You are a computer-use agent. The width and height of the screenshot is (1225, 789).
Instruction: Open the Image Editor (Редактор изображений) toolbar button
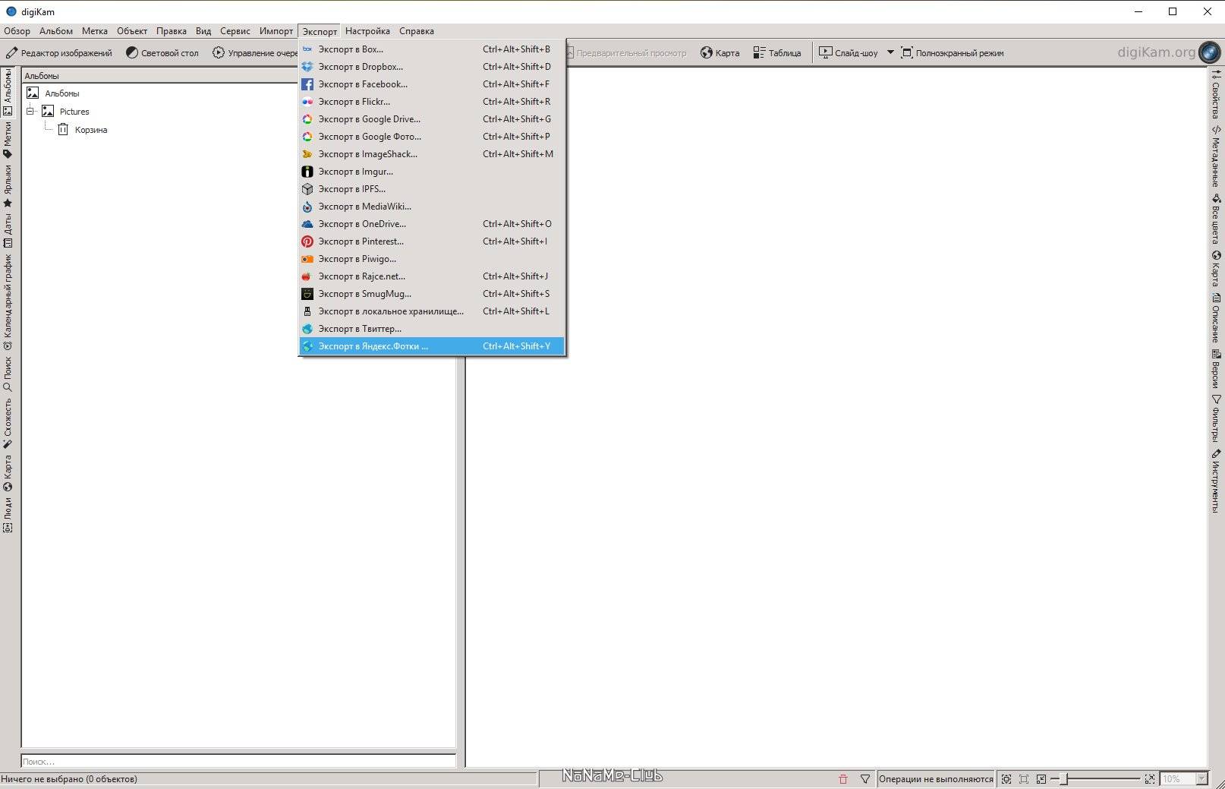pos(58,53)
